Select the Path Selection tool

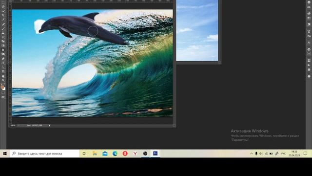(3, 67)
